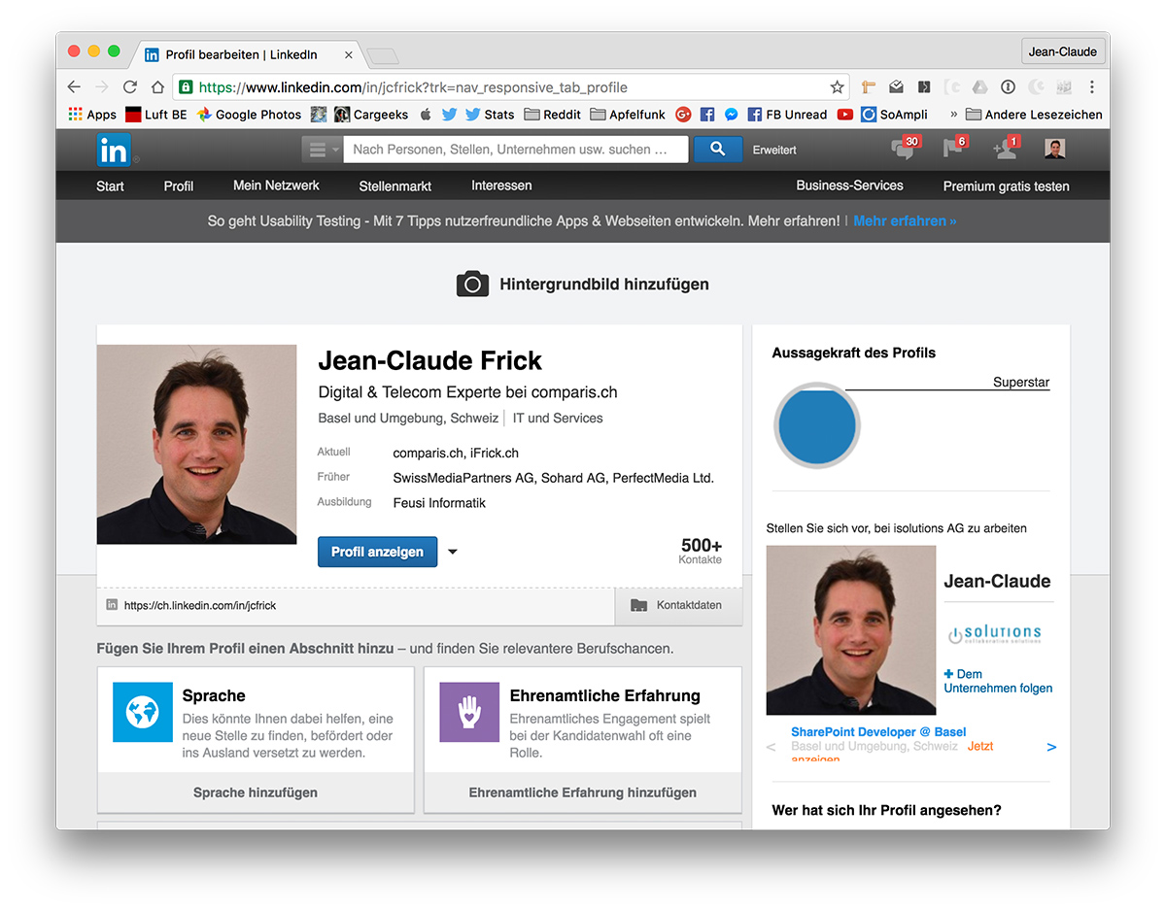Click the small account avatar in header
This screenshot has width=1166, height=910.
coord(1055,149)
